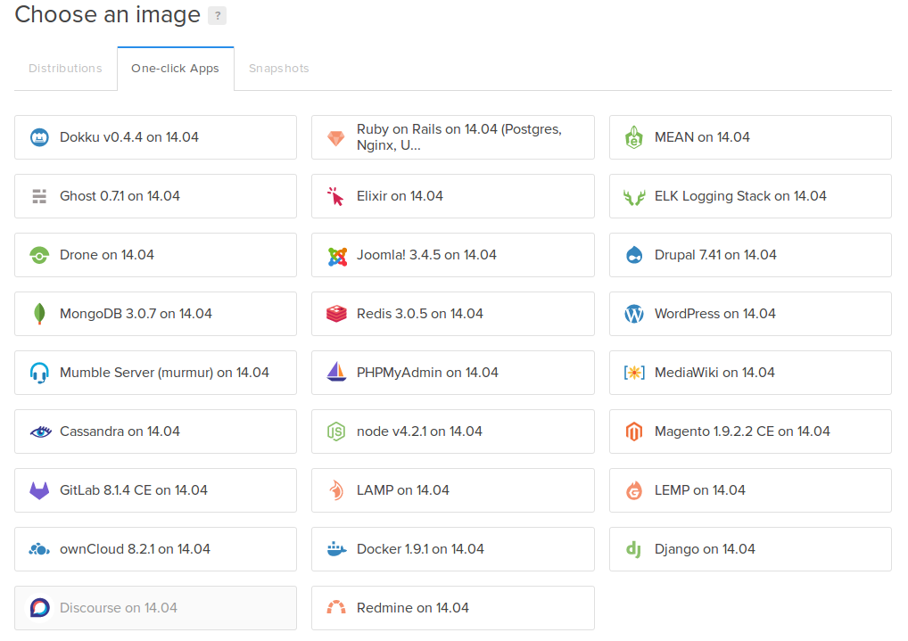Select Drupal 7.41 on 14.04 label
The width and height of the screenshot is (908, 641).
pos(715,255)
